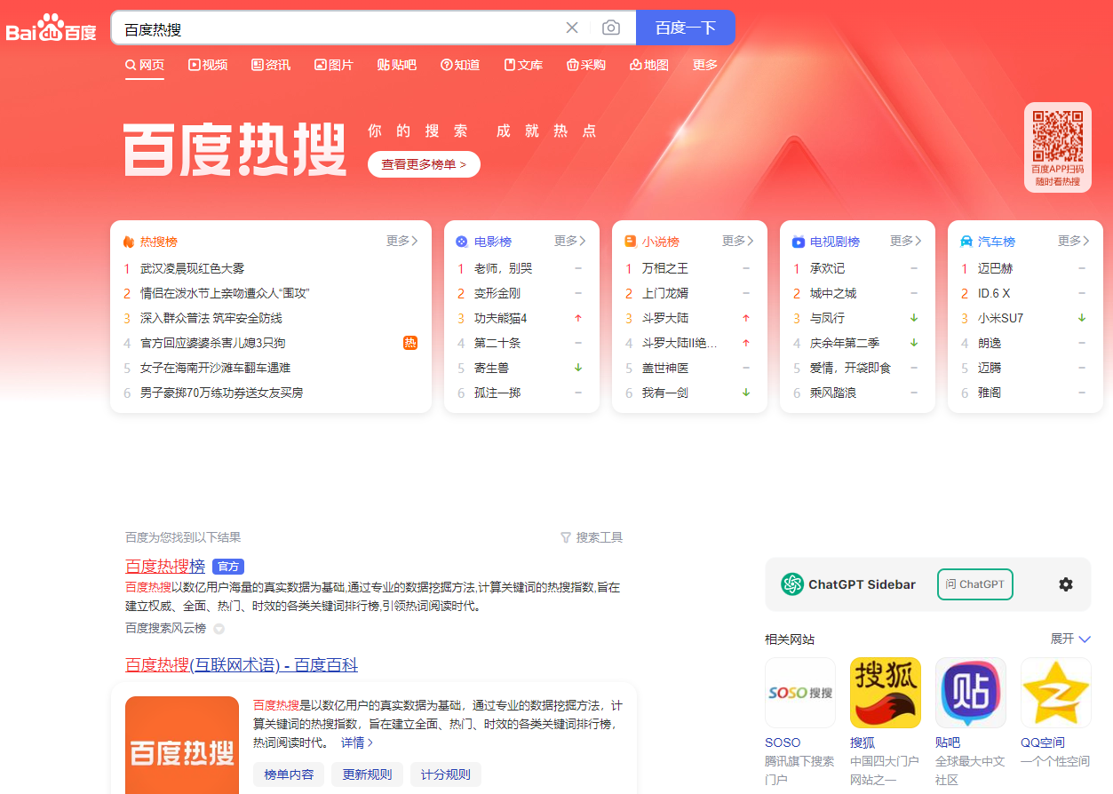Open car ranking item ID.6 X
The width and height of the screenshot is (1113, 794).
tap(994, 293)
